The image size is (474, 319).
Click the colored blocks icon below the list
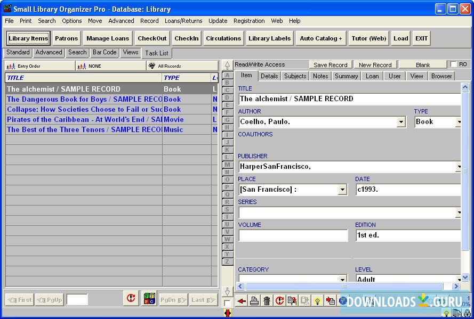(x=149, y=299)
